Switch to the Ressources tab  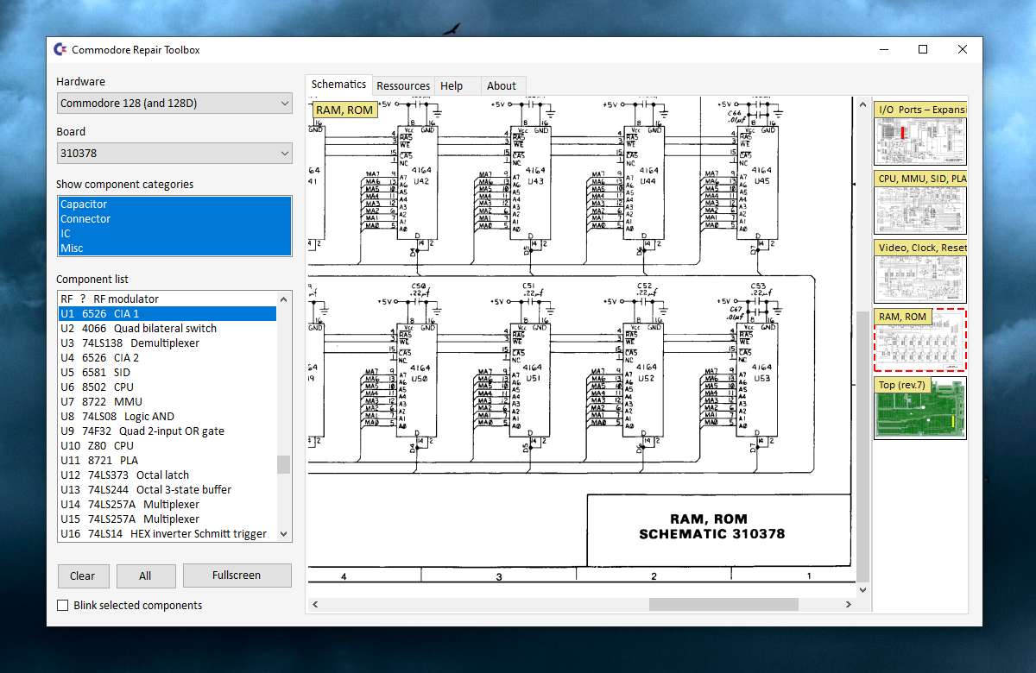403,86
